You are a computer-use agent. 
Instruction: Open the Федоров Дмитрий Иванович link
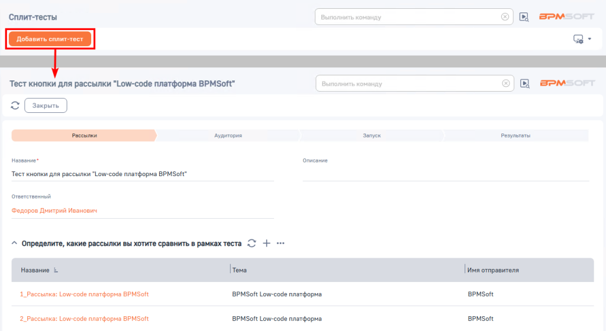click(54, 210)
